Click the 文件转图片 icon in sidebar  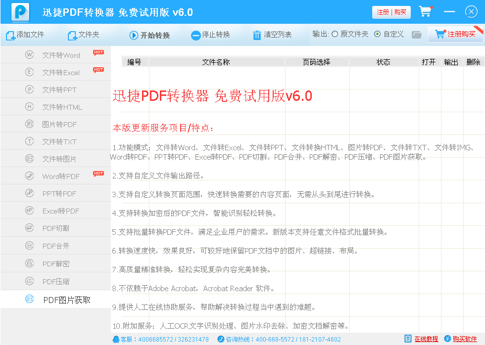(x=29, y=159)
